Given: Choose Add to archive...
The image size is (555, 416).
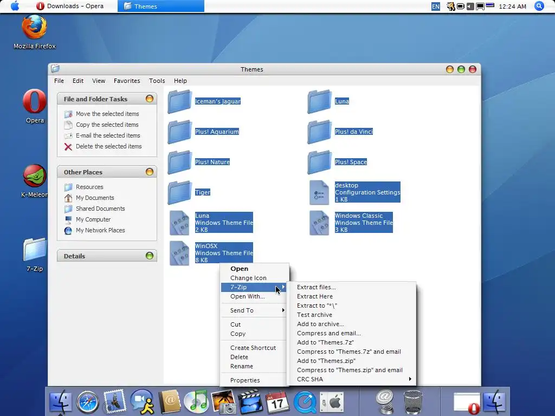Looking at the screenshot, I should [x=351, y=324].
